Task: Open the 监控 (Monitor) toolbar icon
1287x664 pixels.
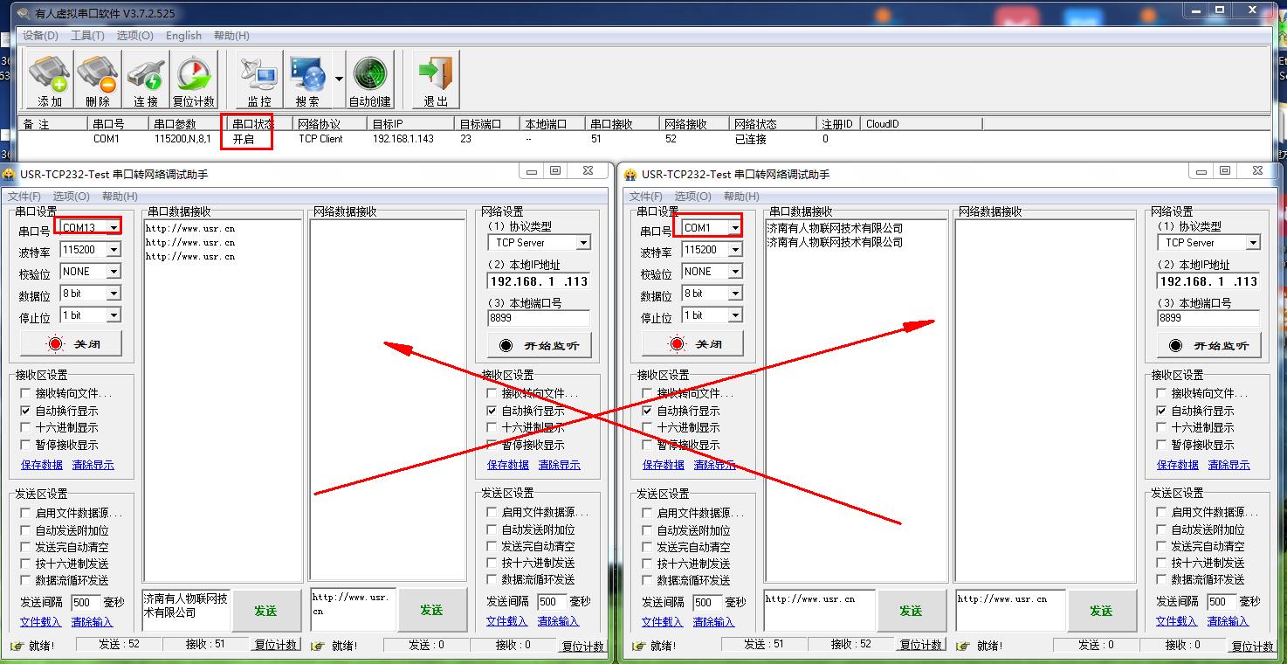Action: 259,80
